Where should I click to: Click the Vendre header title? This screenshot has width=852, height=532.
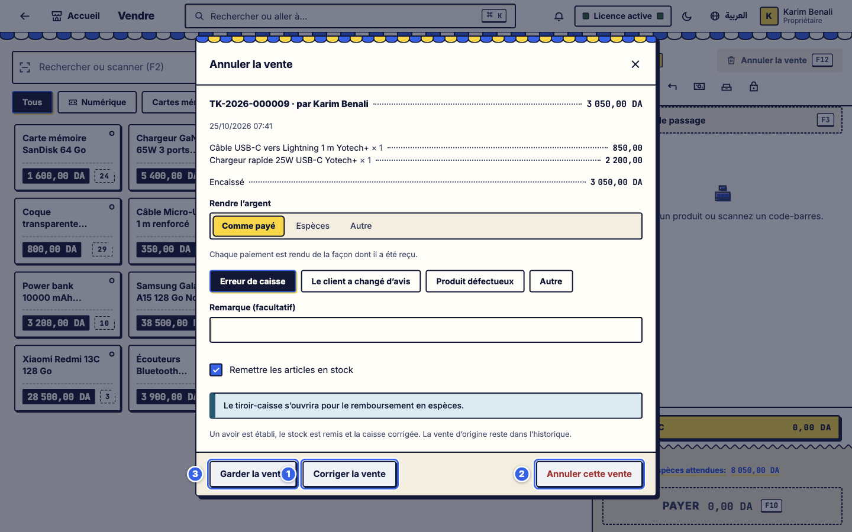coord(136,16)
